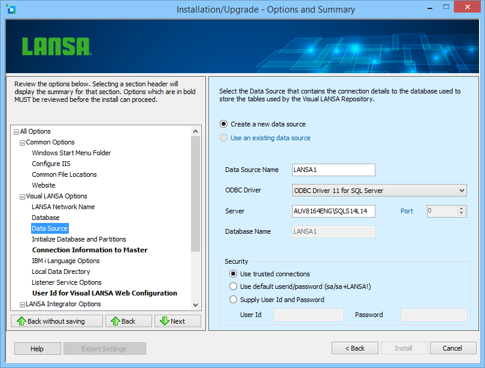Click the Server input field
This screenshot has width=485, height=368.
click(x=334, y=211)
